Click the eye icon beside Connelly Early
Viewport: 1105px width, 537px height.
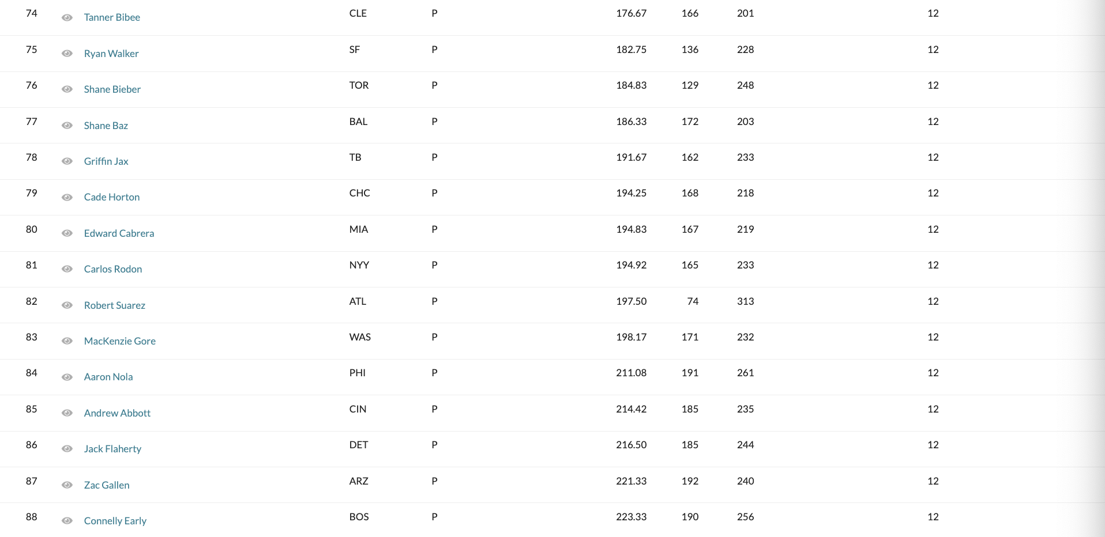(x=67, y=521)
